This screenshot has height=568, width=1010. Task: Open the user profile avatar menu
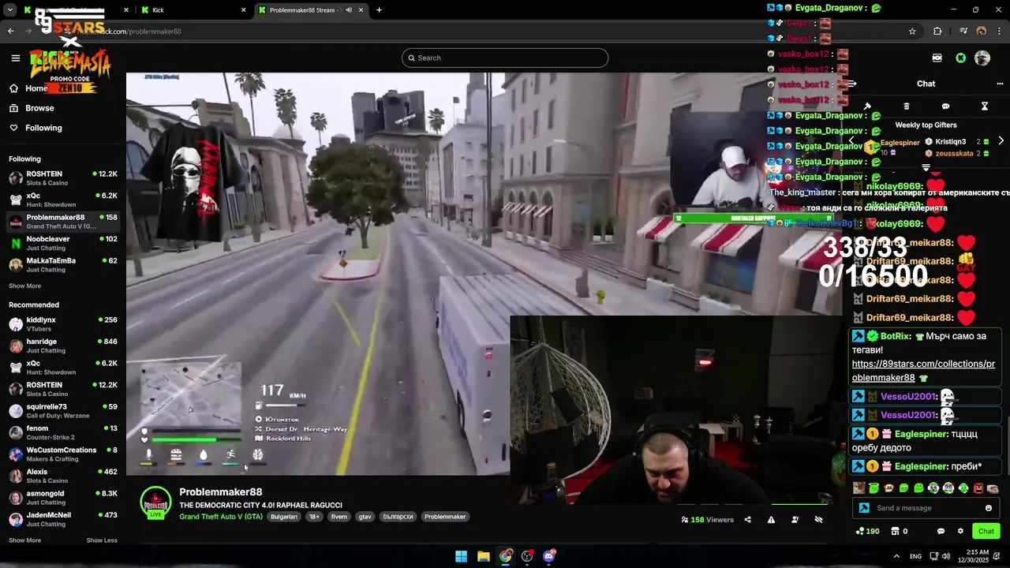tap(982, 58)
